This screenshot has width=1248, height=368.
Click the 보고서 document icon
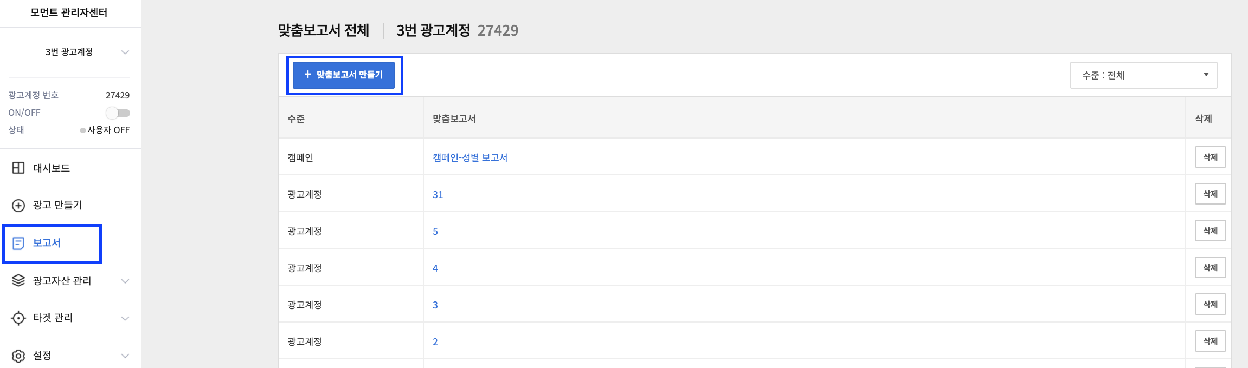(x=18, y=244)
